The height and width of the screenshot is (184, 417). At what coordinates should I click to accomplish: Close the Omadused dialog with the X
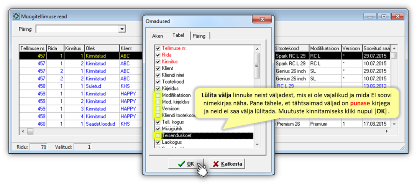click(x=263, y=20)
